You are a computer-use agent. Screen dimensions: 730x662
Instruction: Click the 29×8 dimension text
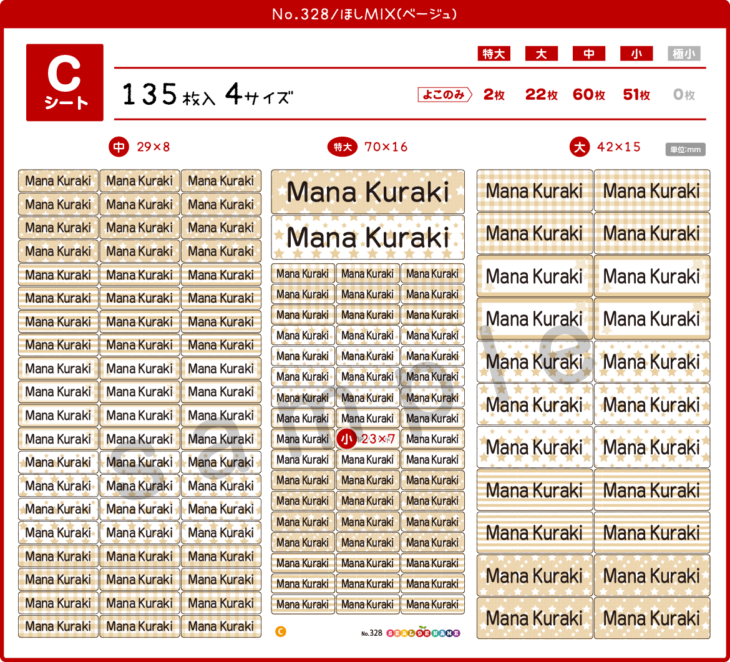[153, 147]
